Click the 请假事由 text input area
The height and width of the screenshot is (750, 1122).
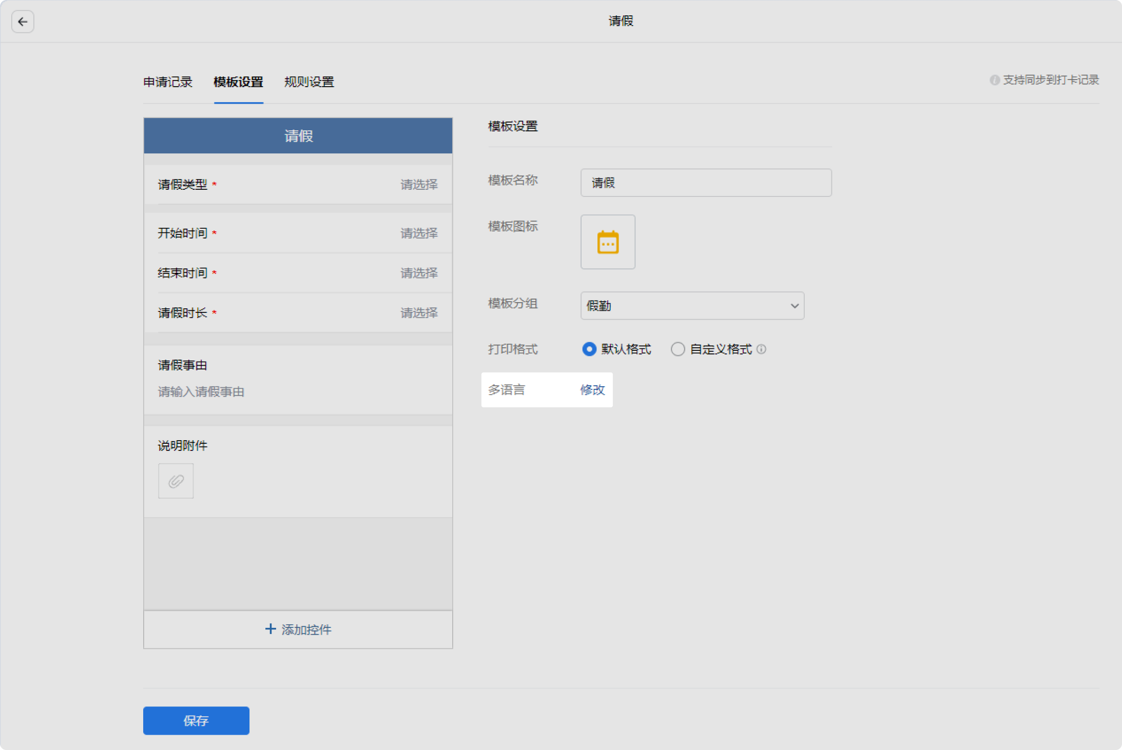[x=201, y=392]
